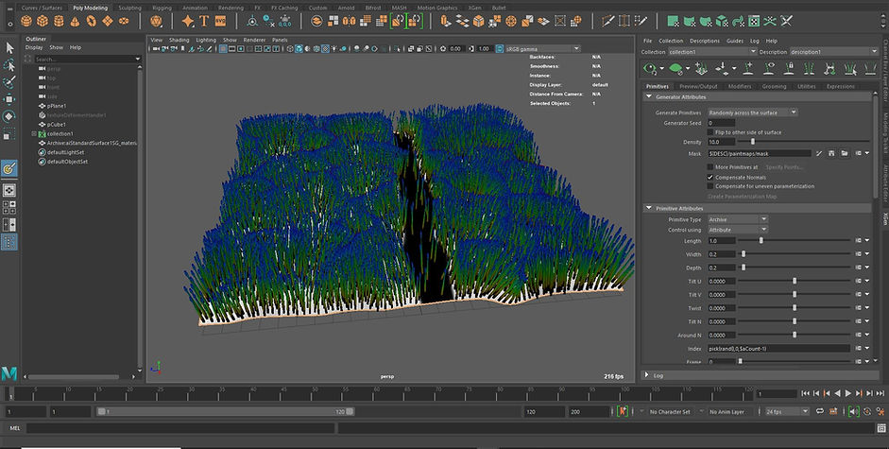Create a polygon cone from the shelf
The width and height of the screenshot is (889, 449).
point(75,22)
